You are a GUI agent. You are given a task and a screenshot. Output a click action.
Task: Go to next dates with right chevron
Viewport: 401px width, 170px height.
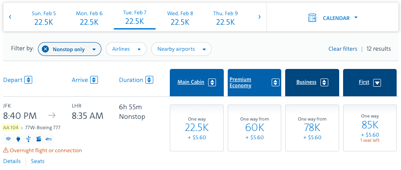[x=259, y=17]
